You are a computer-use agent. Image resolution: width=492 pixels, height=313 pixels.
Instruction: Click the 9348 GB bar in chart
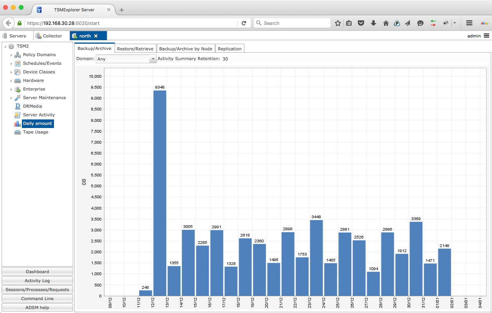[160, 193]
